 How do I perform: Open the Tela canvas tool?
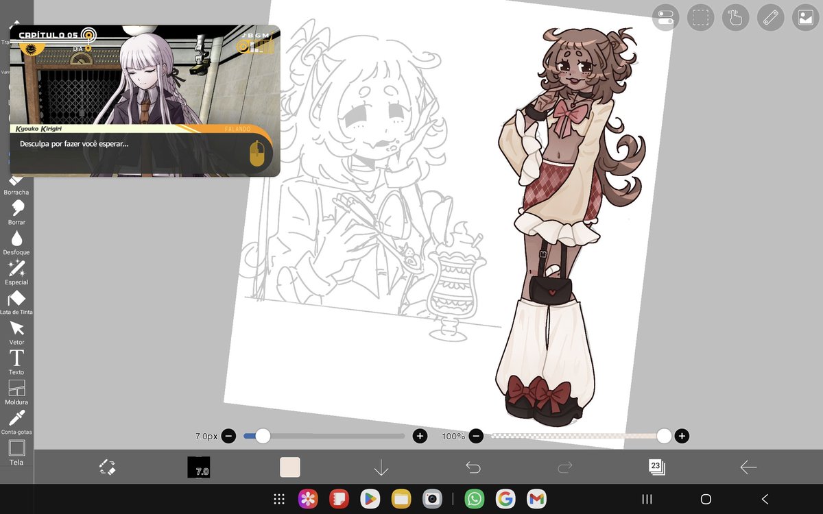coord(16,452)
